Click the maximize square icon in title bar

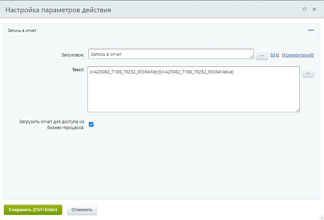point(305,10)
